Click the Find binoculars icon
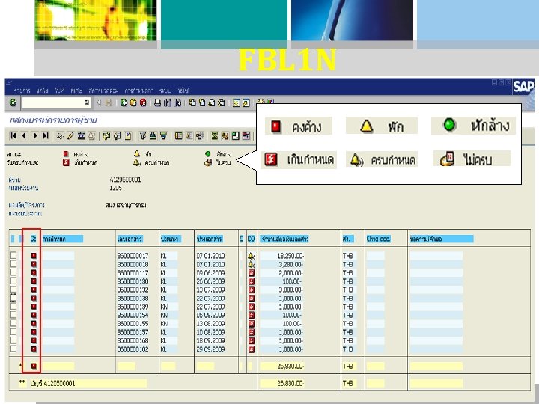 (168, 102)
